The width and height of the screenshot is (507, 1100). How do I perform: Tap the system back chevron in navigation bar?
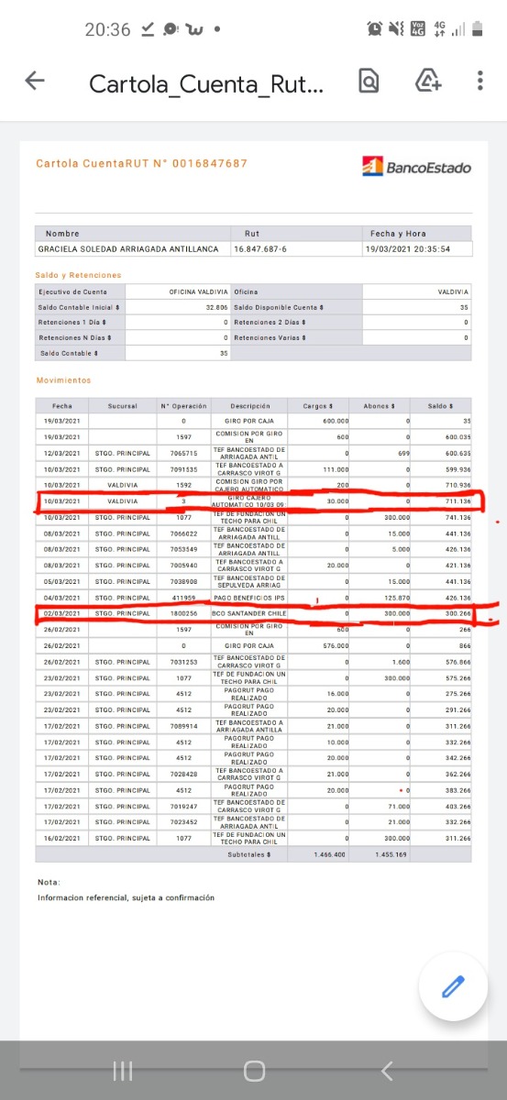pos(387,1071)
